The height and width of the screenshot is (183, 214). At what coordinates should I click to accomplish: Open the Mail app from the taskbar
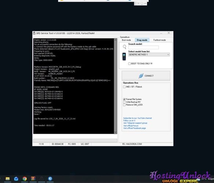coord(16,179)
